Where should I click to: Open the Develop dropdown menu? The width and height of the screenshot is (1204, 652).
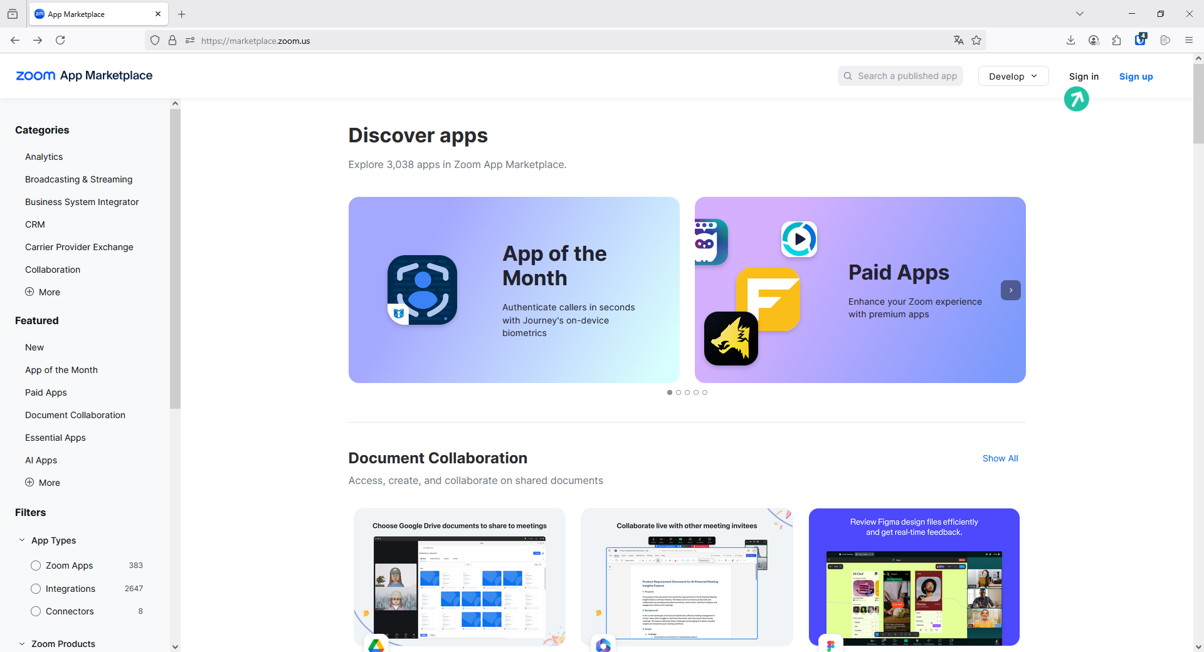click(x=1013, y=76)
